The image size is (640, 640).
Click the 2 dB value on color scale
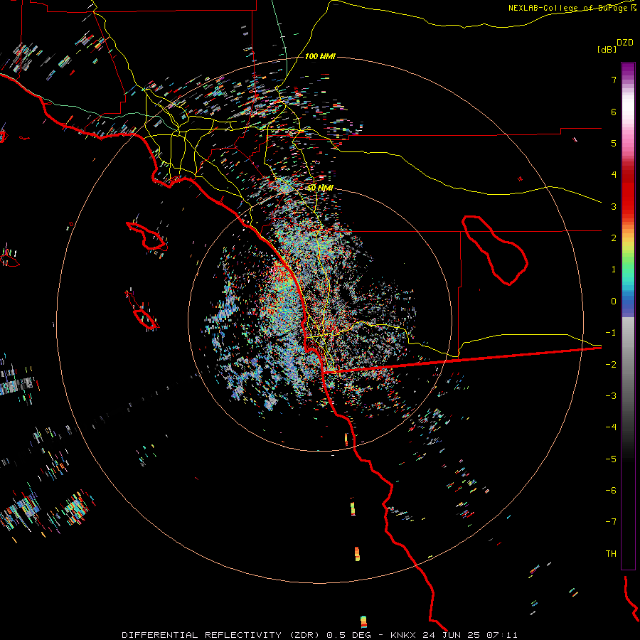click(614, 238)
